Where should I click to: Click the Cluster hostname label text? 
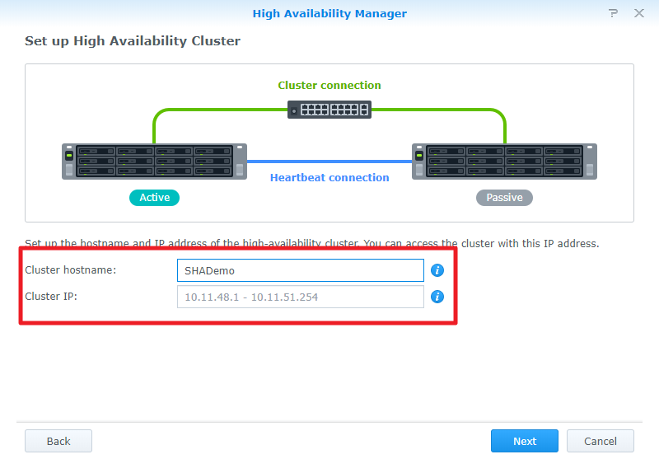pos(71,270)
